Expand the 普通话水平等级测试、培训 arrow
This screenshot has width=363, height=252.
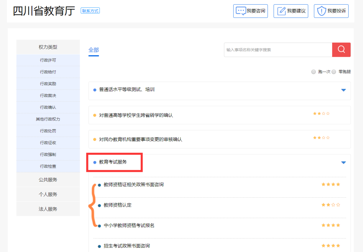point(343,90)
